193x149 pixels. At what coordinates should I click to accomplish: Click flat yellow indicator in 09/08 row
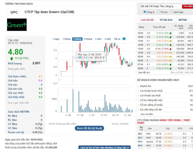tap(170, 57)
